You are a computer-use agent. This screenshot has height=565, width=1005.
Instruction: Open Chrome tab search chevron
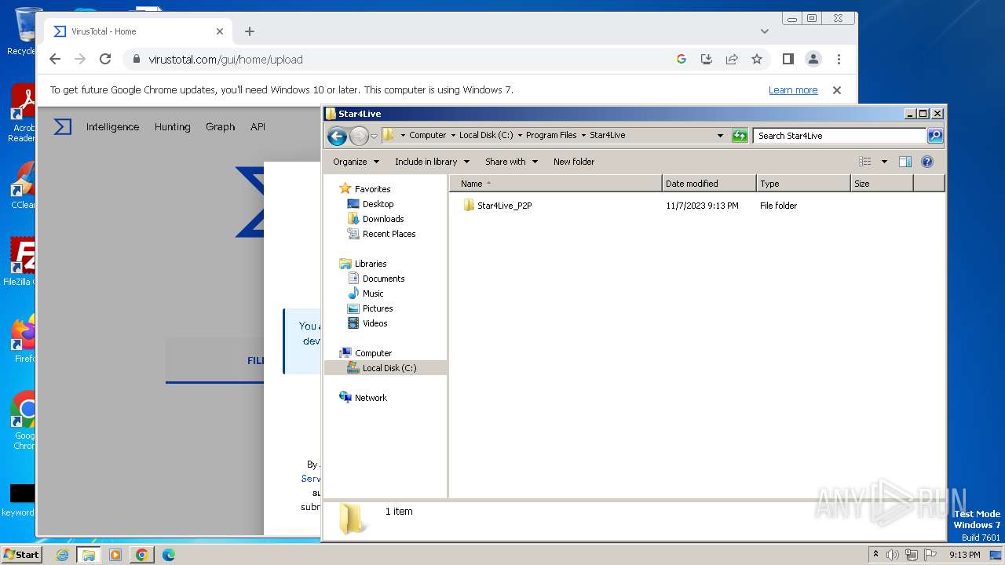pos(765,31)
